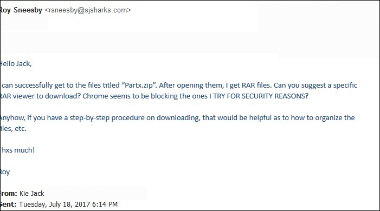Click sender name Roy Sneesby
Viewport: 380px width, 211px height.
pos(21,10)
